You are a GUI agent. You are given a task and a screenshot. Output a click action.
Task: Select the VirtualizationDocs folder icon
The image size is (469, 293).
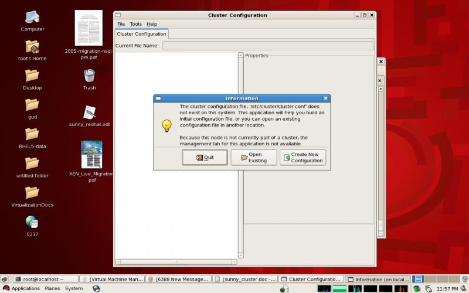click(x=32, y=193)
